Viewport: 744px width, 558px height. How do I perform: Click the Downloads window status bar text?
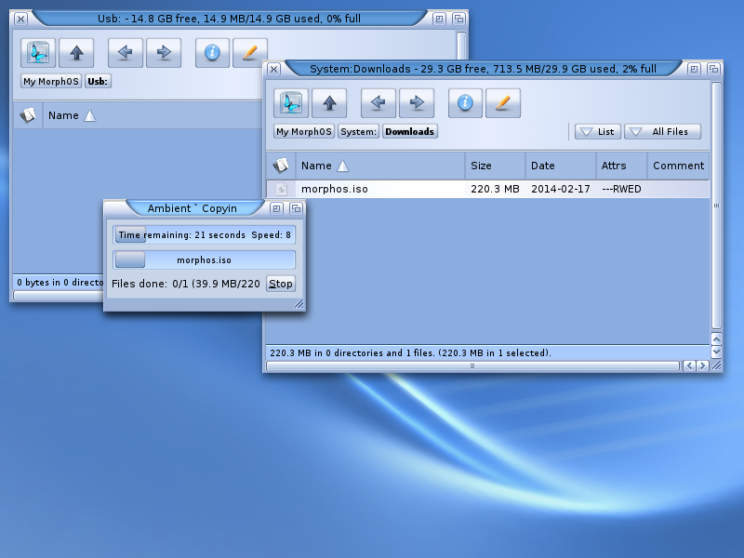(x=410, y=353)
